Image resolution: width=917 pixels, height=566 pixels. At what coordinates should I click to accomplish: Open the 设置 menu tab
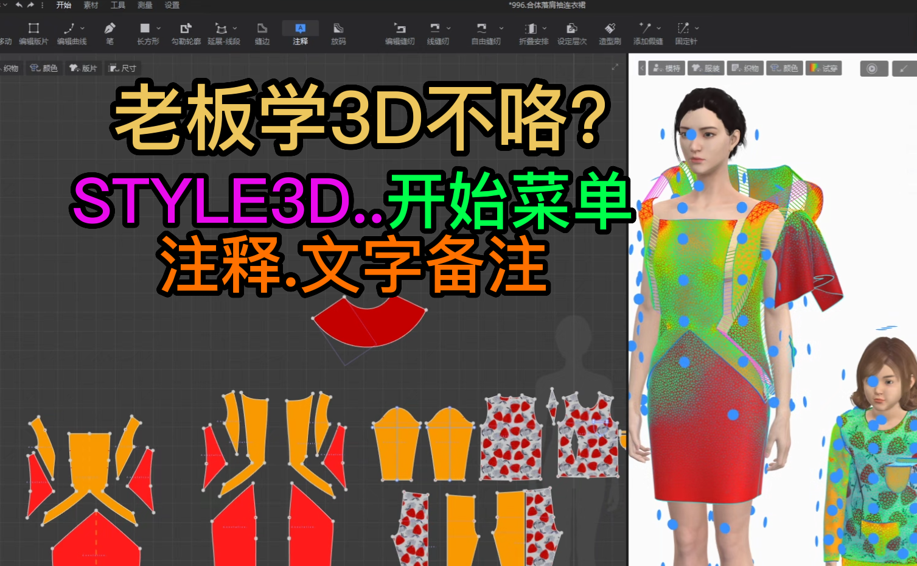pyautogui.click(x=172, y=5)
